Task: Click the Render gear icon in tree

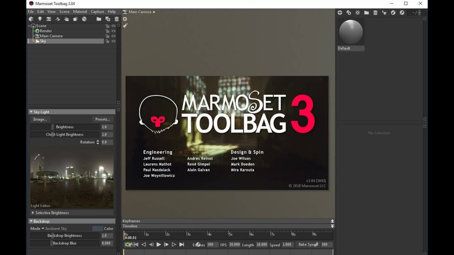Action: click(x=37, y=31)
